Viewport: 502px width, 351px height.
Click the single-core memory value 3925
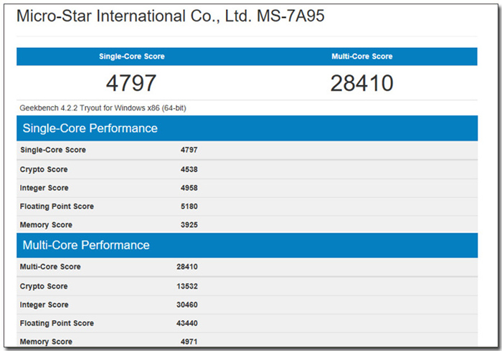point(189,225)
